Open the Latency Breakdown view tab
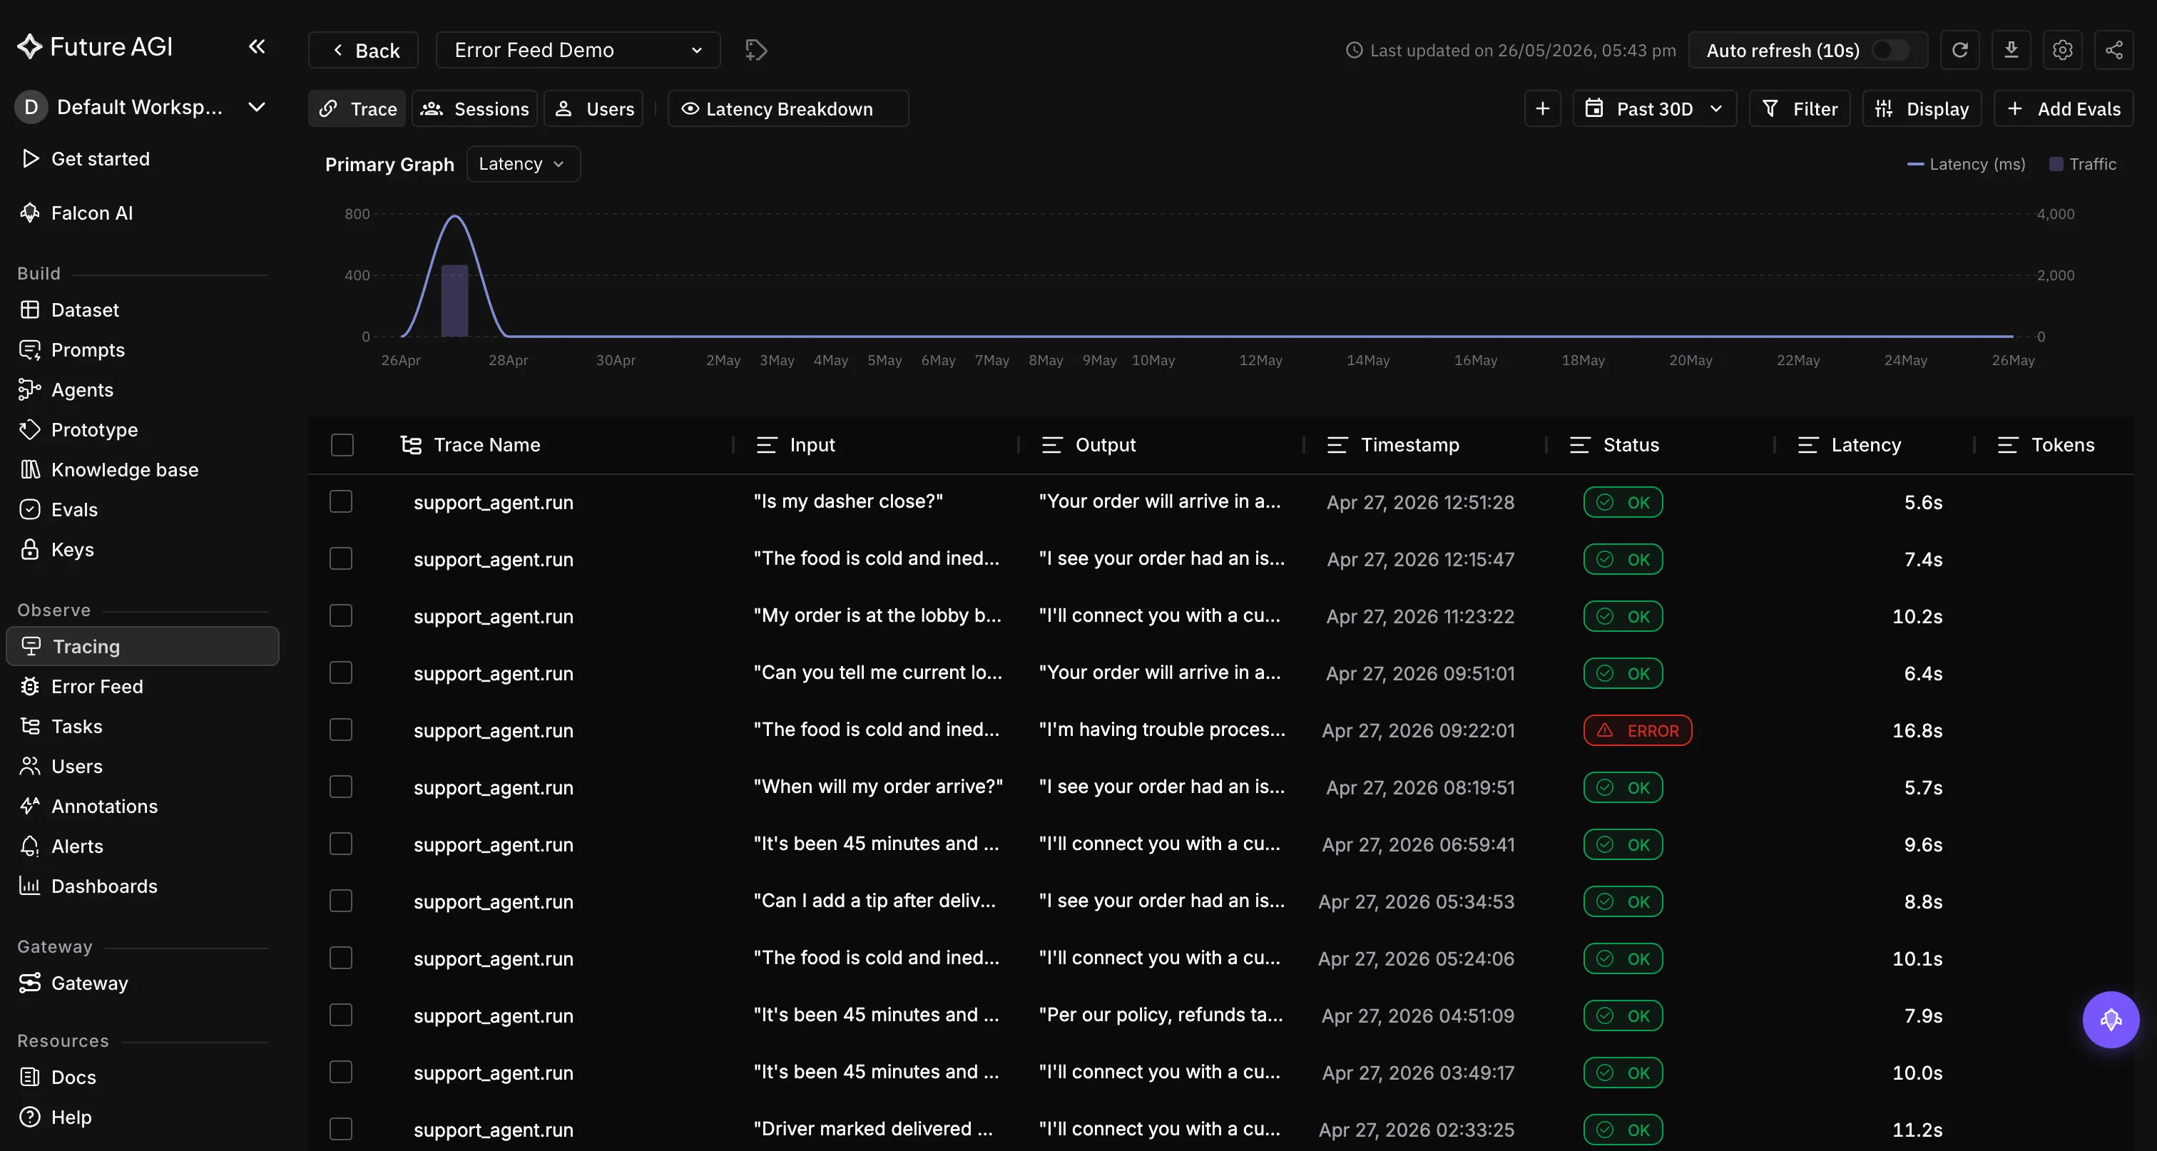The height and width of the screenshot is (1151, 2157). [x=787, y=109]
